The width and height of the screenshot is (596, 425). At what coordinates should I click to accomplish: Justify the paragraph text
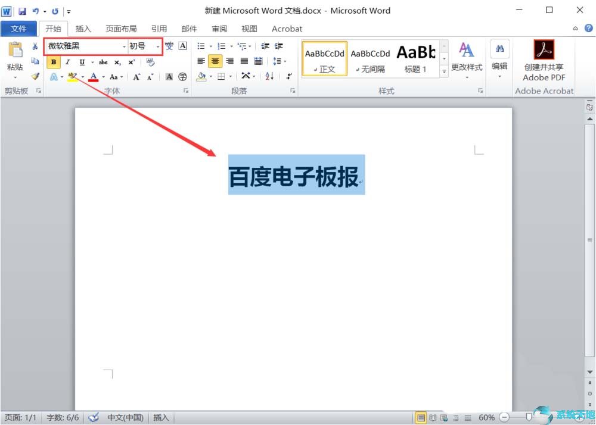[x=244, y=61]
